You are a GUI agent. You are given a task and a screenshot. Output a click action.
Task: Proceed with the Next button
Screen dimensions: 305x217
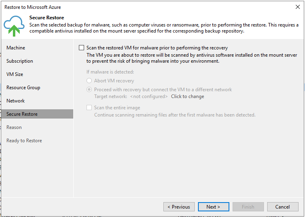213,207
